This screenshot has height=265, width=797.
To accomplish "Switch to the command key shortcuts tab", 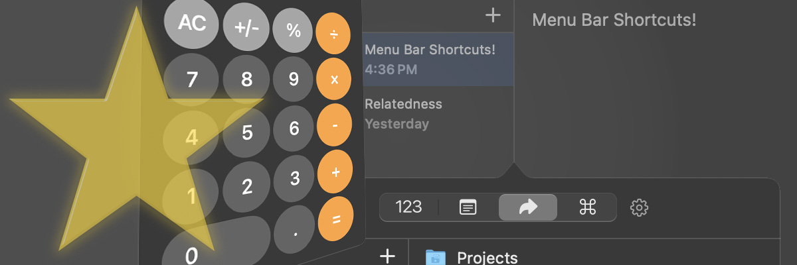I will 588,207.
